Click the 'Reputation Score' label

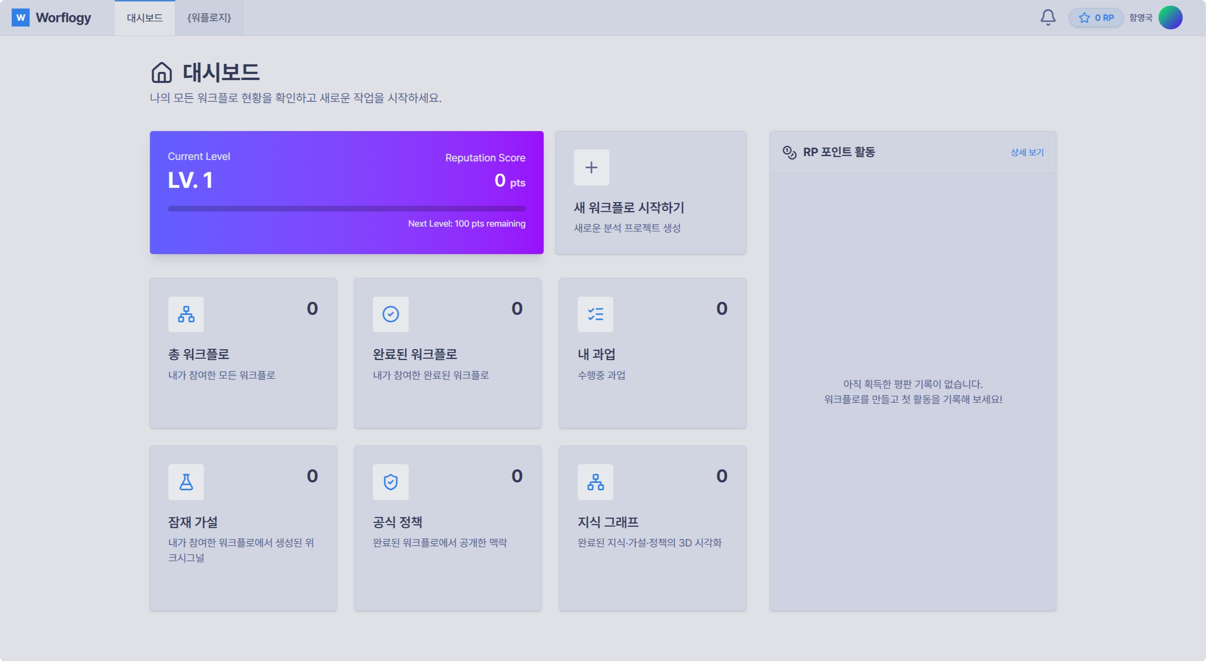pos(485,158)
